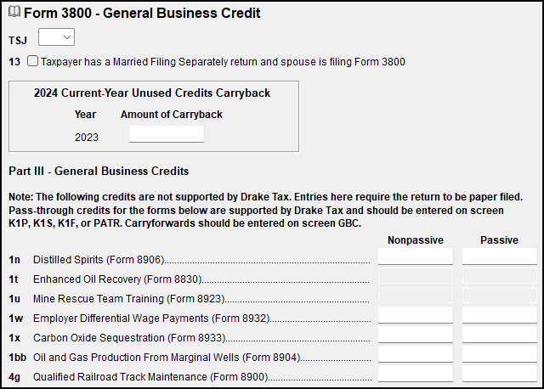Select Distilled Spirits Passive amount field
This screenshot has height=389, width=544.
coord(500,257)
